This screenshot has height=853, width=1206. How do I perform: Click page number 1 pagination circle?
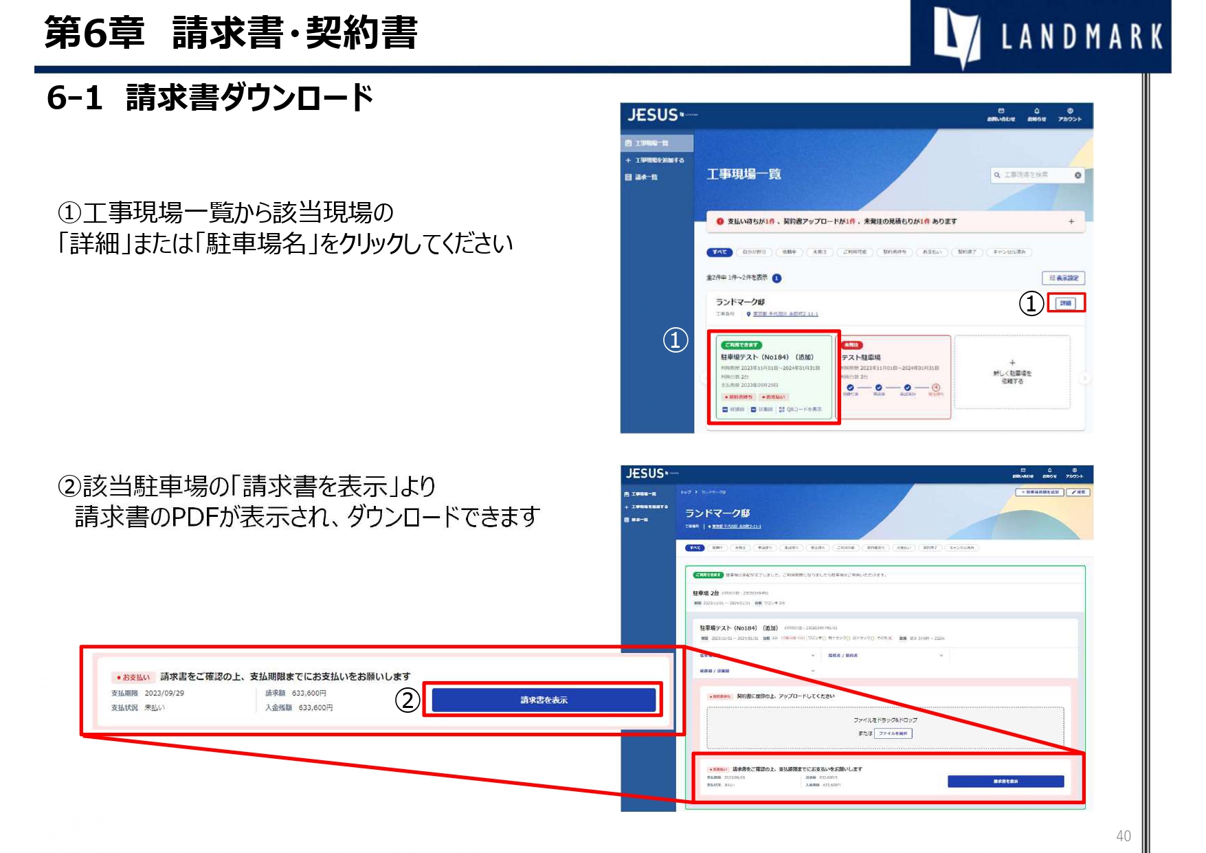(777, 278)
